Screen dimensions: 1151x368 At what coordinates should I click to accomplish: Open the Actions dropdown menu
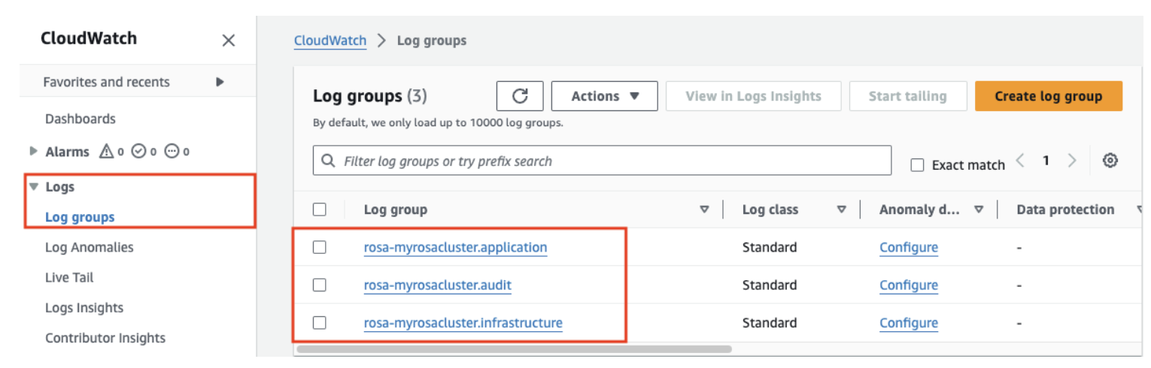604,96
